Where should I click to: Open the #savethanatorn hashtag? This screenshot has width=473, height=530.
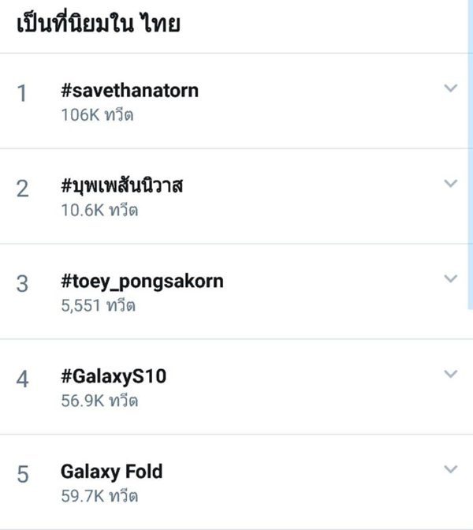(x=130, y=91)
